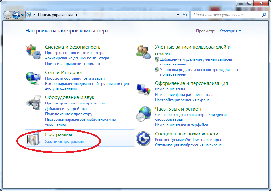Screen dimensions: 271x191
Task: Click the Учетные записи пользователей icon
Action: [144, 50]
